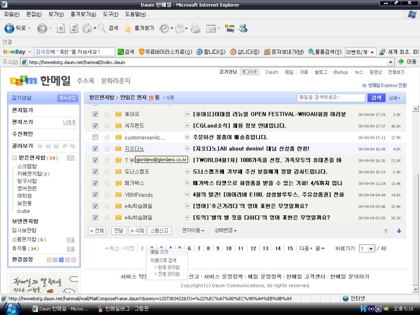The width and height of the screenshot is (420, 315).
Task: Click the mail envelope toolbar icon
Action: [180, 28]
